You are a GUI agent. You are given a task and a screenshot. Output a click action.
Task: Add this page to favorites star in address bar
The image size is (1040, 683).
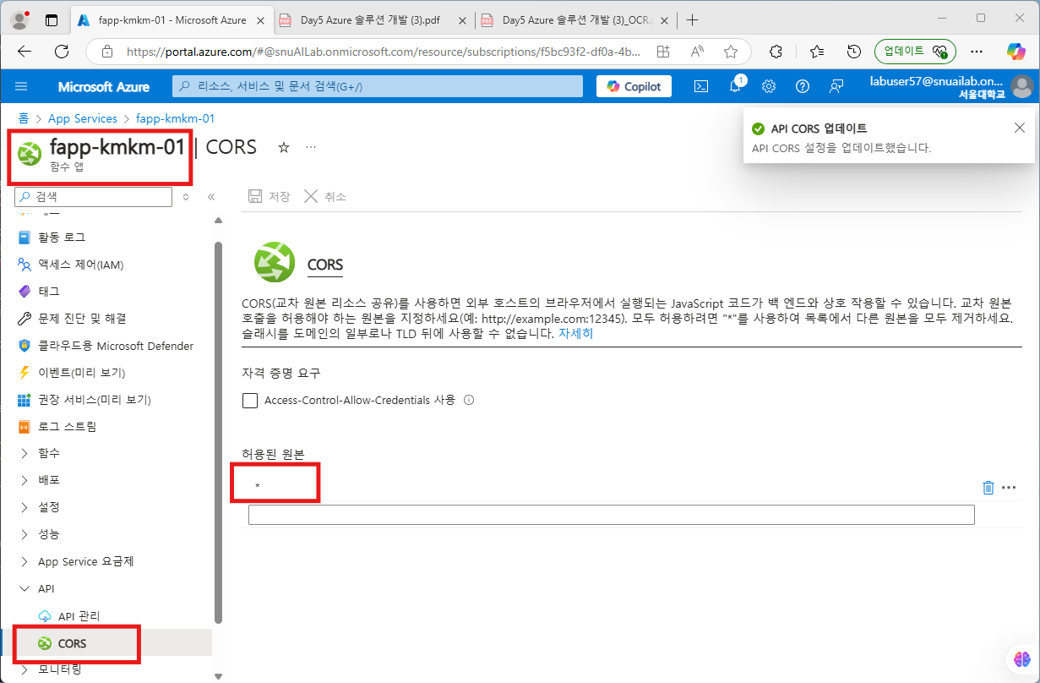click(x=731, y=52)
